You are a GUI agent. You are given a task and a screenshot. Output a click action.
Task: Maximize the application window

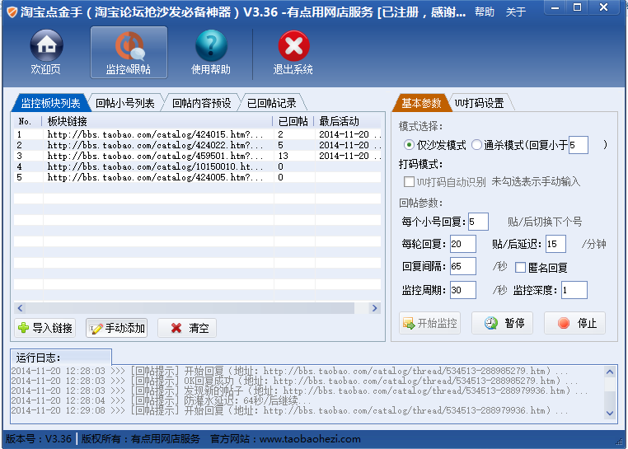click(577, 7)
